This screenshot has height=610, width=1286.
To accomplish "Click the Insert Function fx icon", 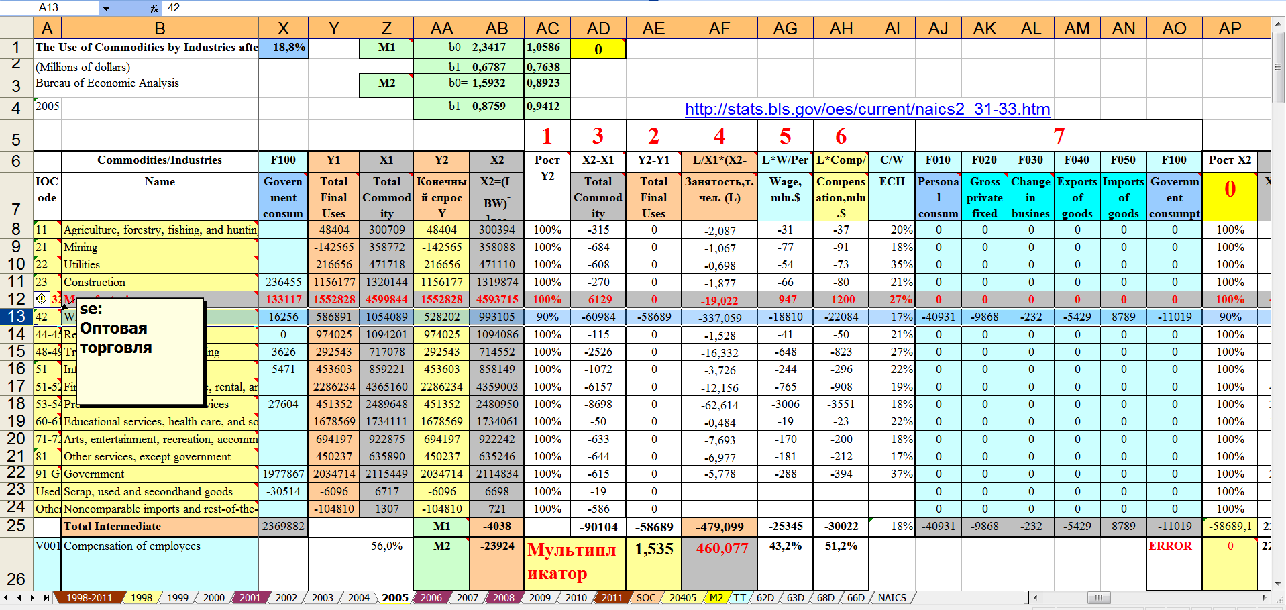I will 154,8.
